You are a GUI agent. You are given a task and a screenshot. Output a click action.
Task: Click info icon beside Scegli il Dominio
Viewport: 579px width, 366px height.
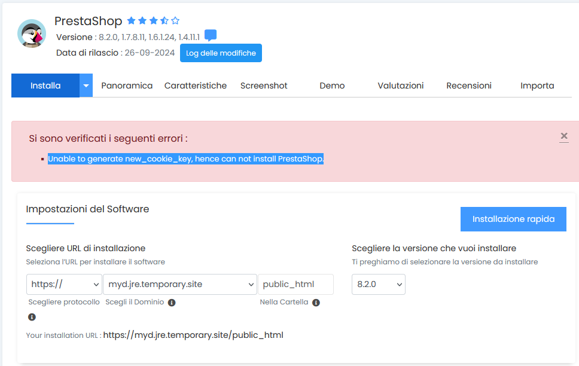click(x=172, y=303)
